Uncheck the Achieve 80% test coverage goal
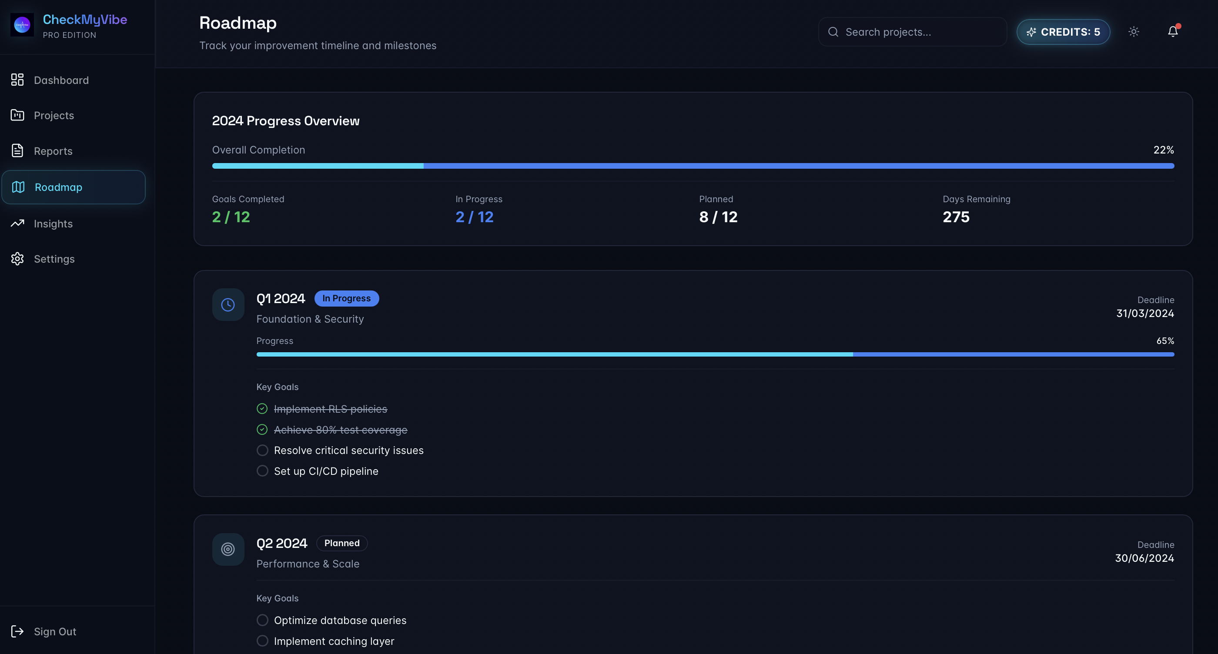This screenshot has height=654, width=1218. pos(262,430)
